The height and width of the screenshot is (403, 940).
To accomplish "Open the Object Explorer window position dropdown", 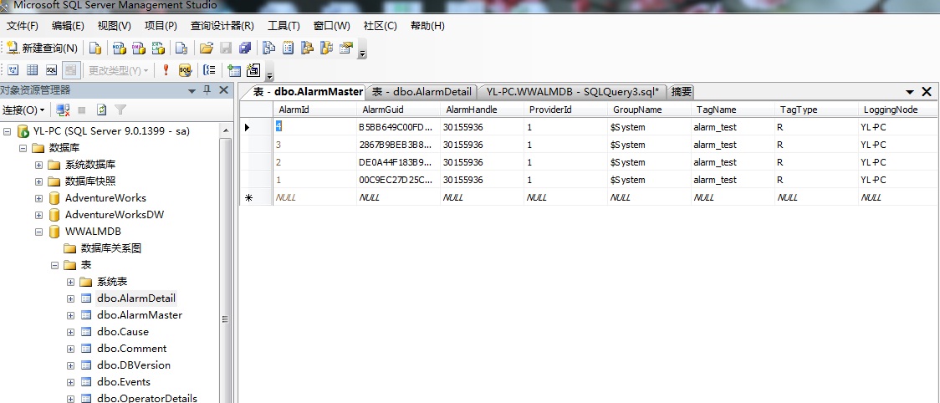I will tap(192, 91).
